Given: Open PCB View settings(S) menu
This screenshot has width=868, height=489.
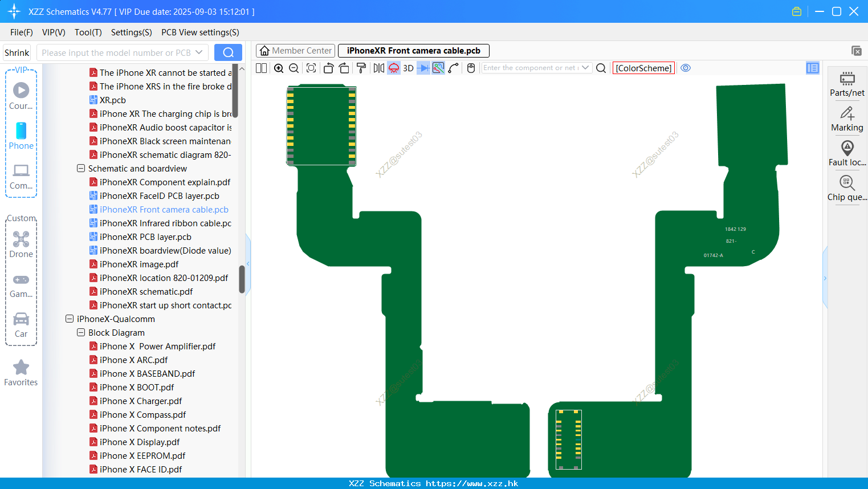Looking at the screenshot, I should pyautogui.click(x=200, y=32).
